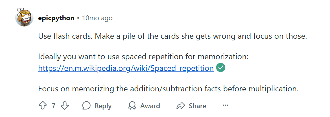Click the 'Use flash cards' sentence
The height and width of the screenshot is (117, 330).
pos(66,36)
